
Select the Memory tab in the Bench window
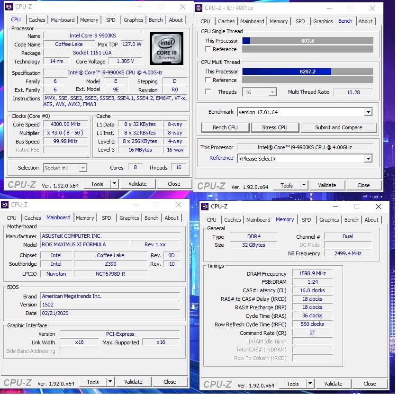[279, 21]
